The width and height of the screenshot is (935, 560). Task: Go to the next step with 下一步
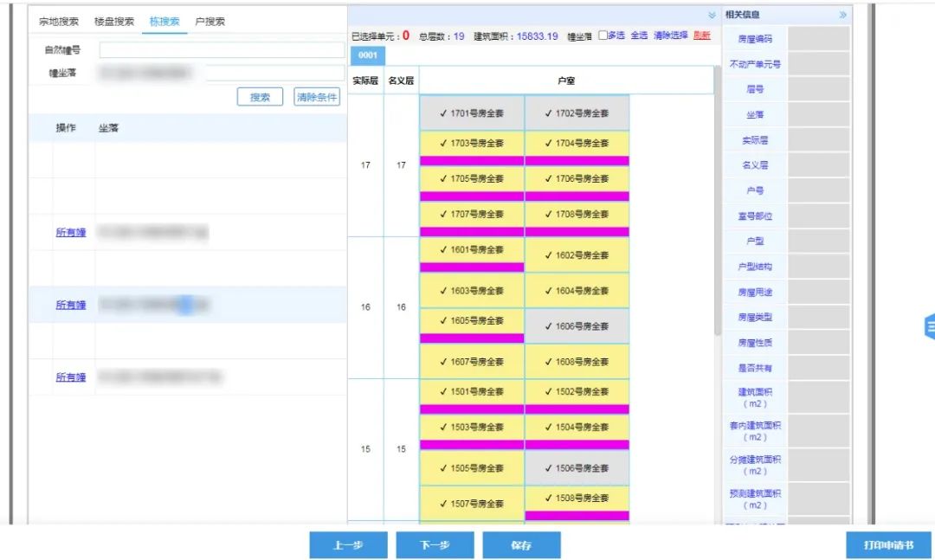435,545
